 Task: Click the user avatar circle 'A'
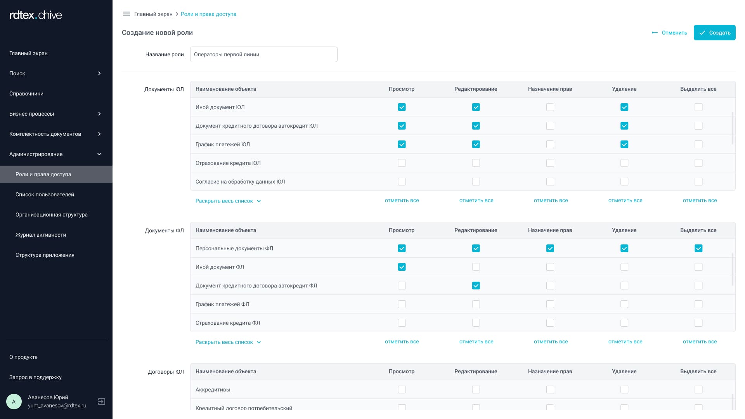[x=14, y=402]
